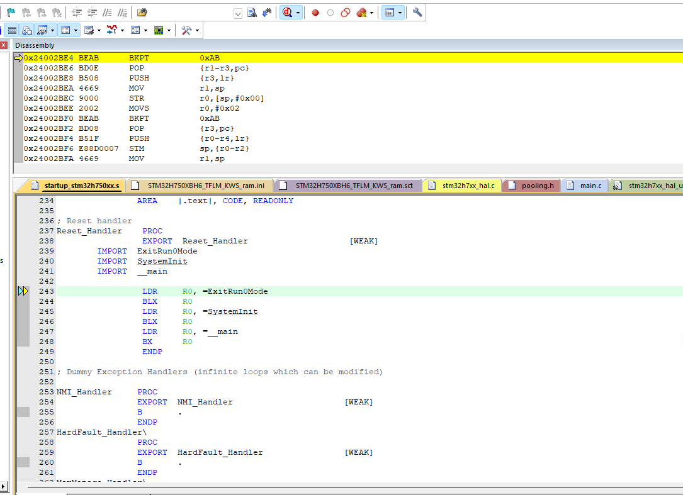The width and height of the screenshot is (683, 495).
Task: Open Configuration with the wrench icon
Action: (417, 13)
